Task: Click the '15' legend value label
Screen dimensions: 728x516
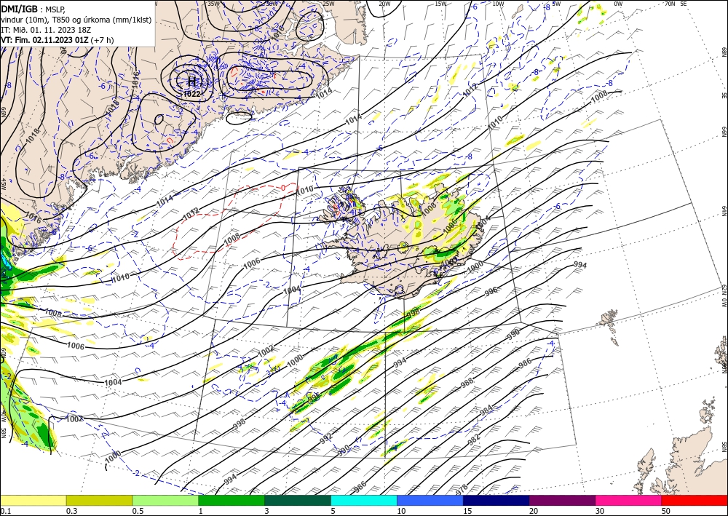Action: [x=467, y=511]
